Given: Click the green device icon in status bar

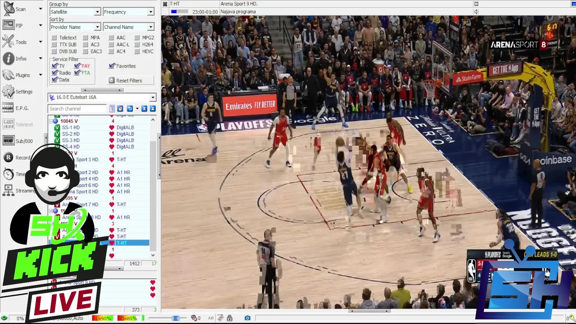Looking at the screenshot, I should tap(4, 318).
